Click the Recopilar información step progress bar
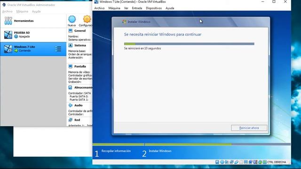 pyautogui.click(x=118, y=144)
